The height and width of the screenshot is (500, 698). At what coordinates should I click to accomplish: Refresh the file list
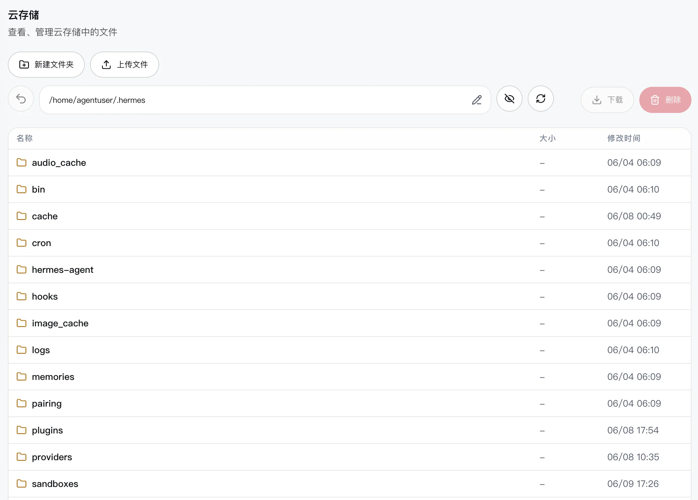point(540,99)
